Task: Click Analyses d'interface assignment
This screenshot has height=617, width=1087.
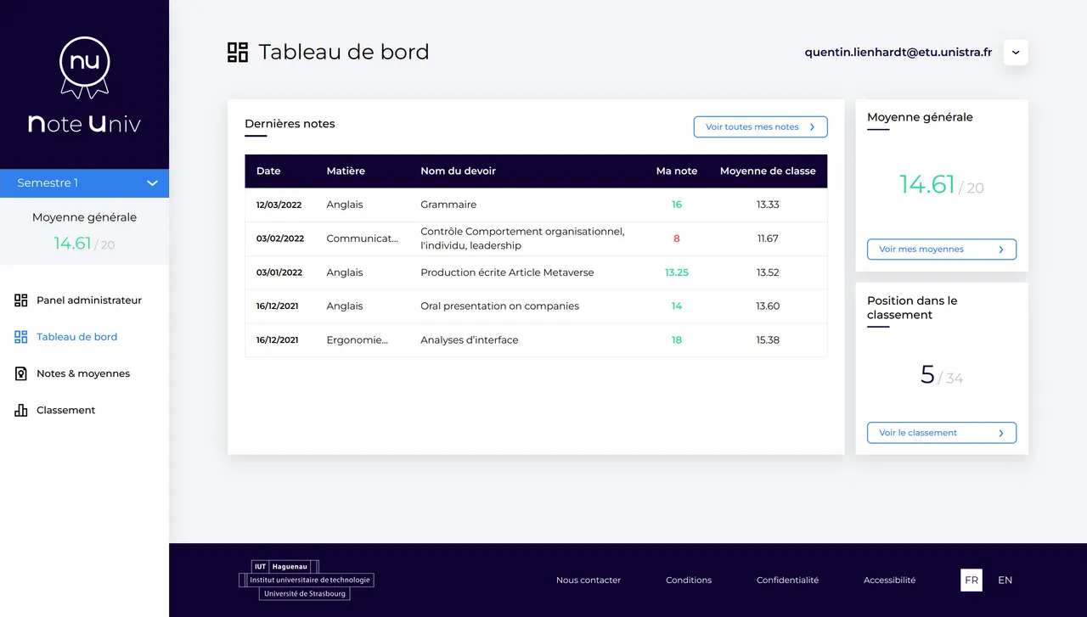Action: 469,340
